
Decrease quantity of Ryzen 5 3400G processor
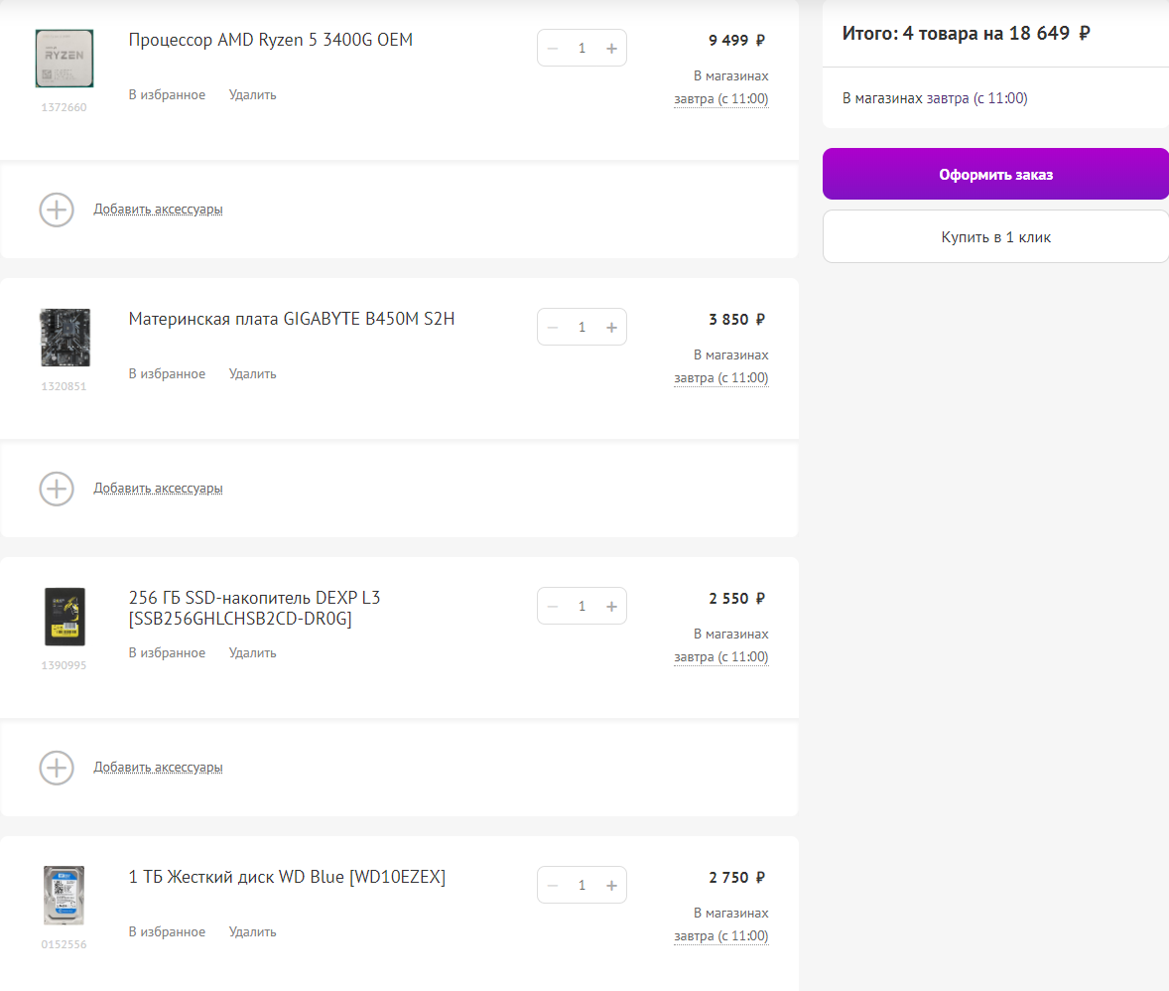coord(553,48)
